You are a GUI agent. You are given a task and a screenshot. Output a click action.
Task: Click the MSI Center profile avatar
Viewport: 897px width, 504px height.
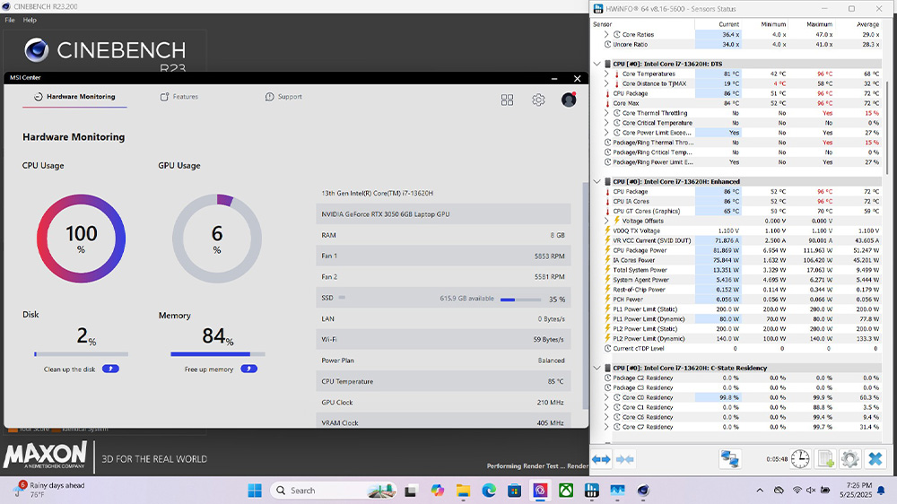[x=569, y=100]
